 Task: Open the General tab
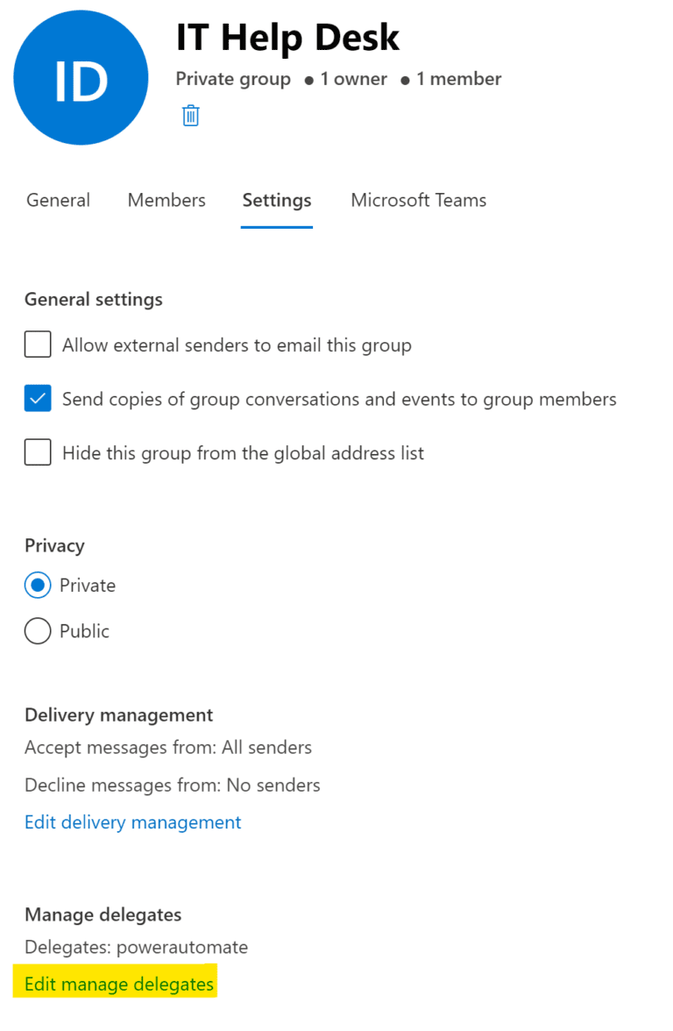(x=58, y=200)
